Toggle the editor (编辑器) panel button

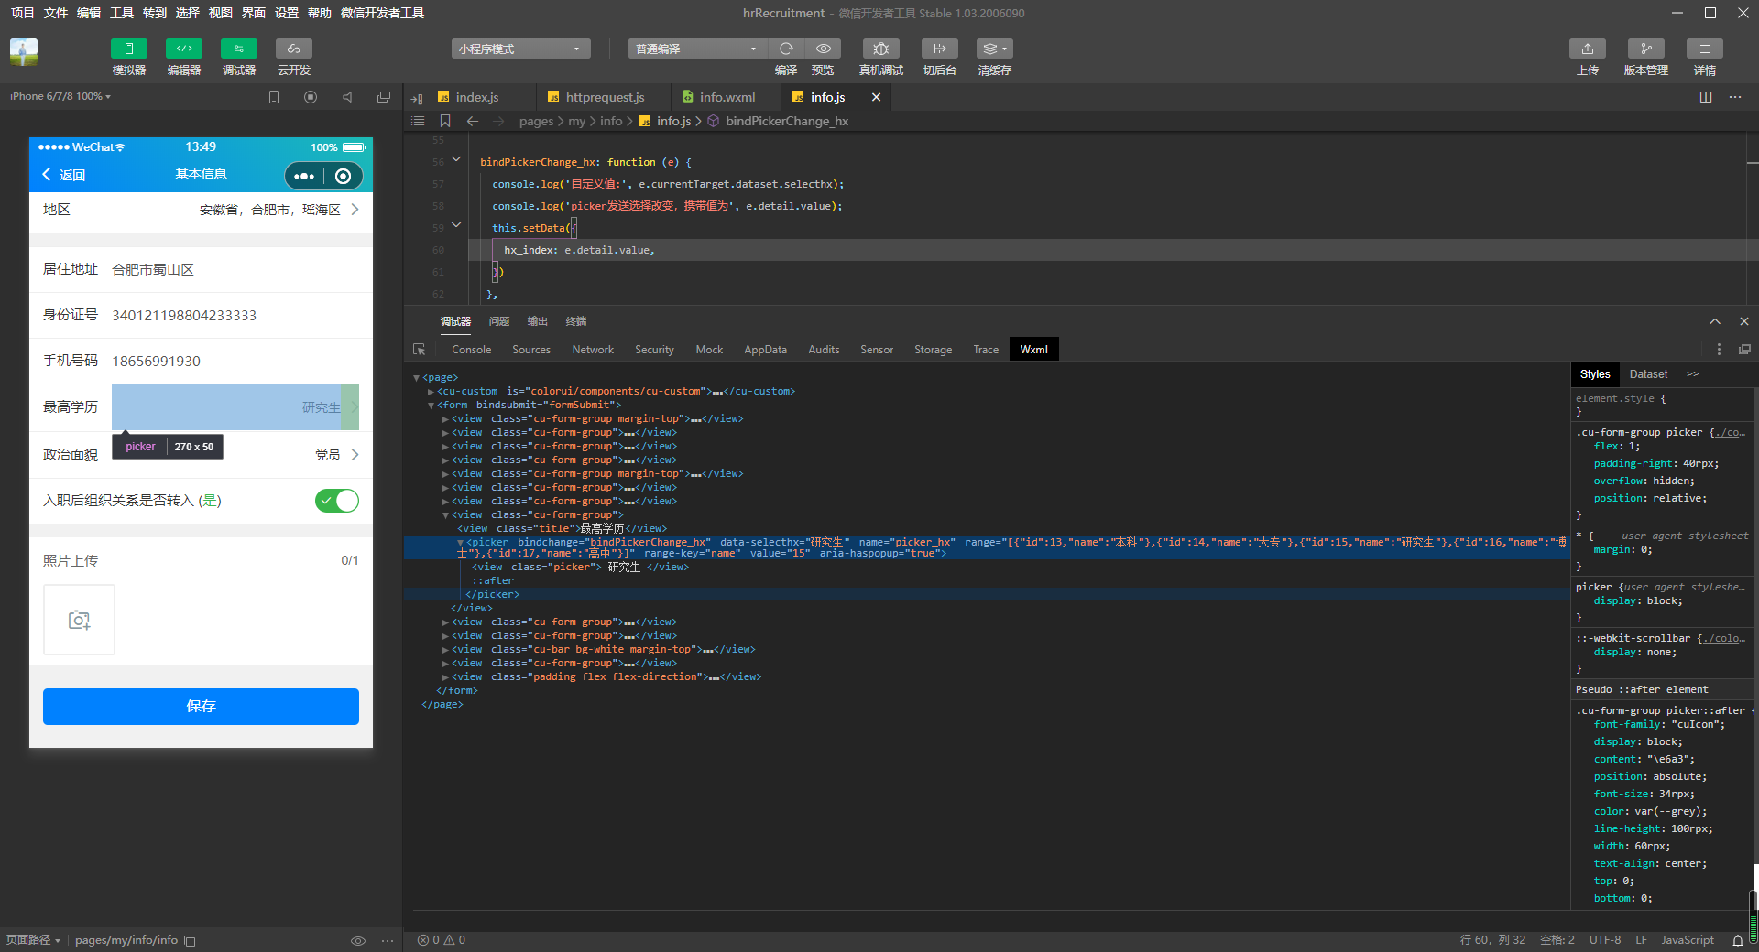click(x=183, y=49)
